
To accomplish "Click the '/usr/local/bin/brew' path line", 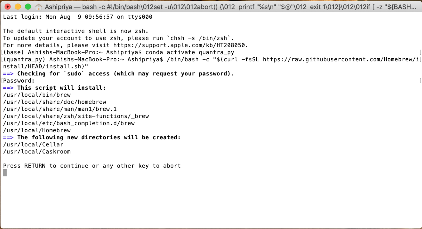I will click(37, 95).
